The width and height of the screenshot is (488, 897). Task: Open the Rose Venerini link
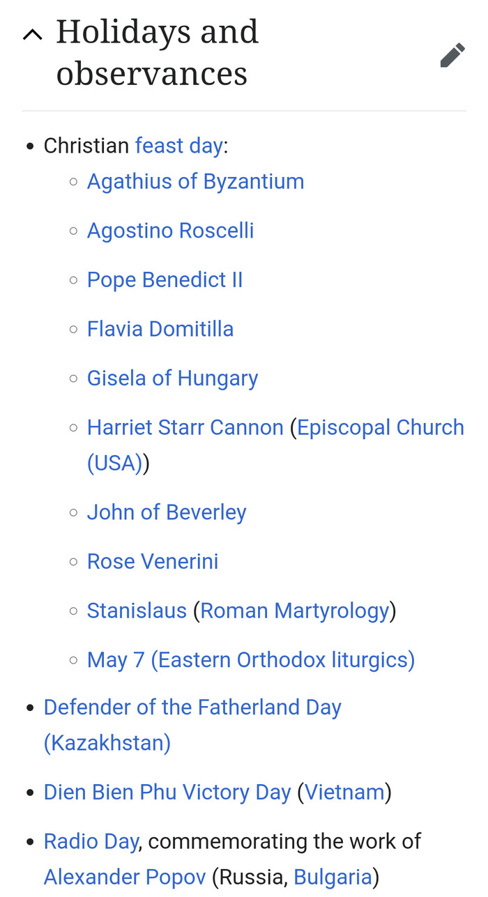(153, 561)
